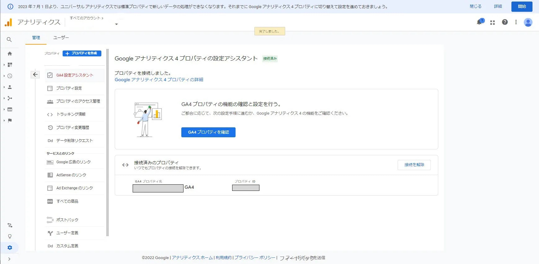The image size is (539, 264).
Task: Open データ削除リクエスト menu item
Action: coord(74,141)
